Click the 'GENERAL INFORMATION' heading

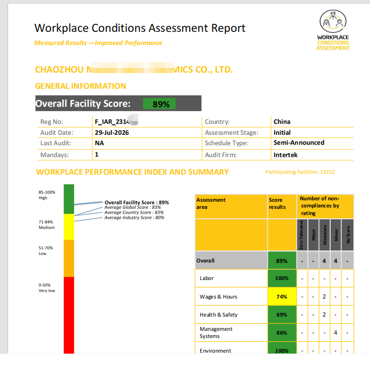(x=81, y=86)
